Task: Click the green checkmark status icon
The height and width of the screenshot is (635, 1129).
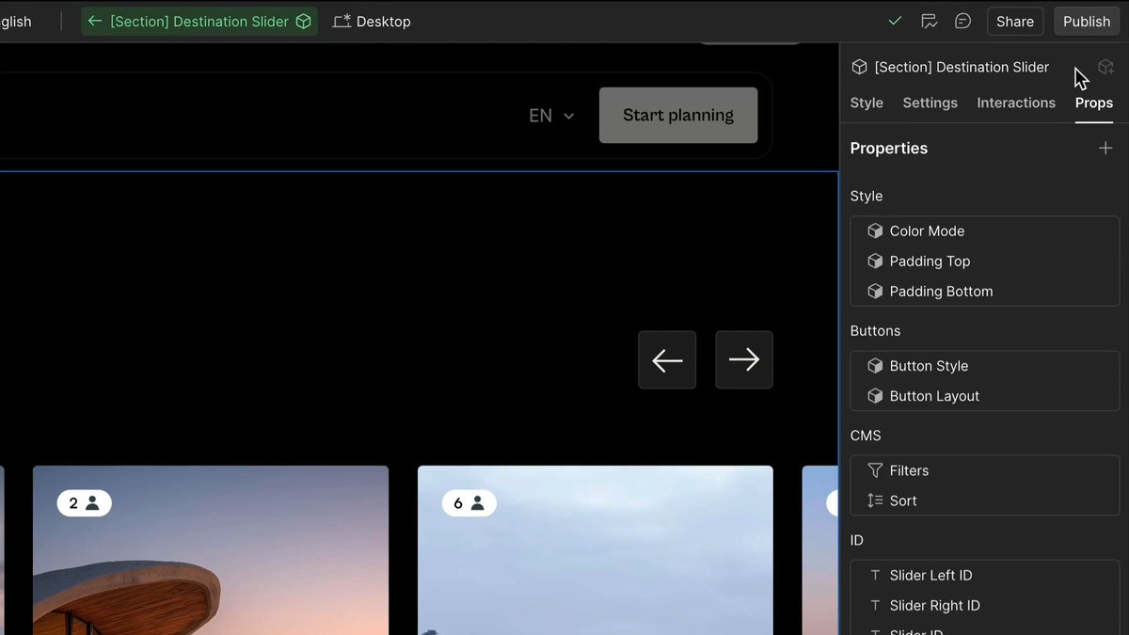Action: tap(895, 21)
